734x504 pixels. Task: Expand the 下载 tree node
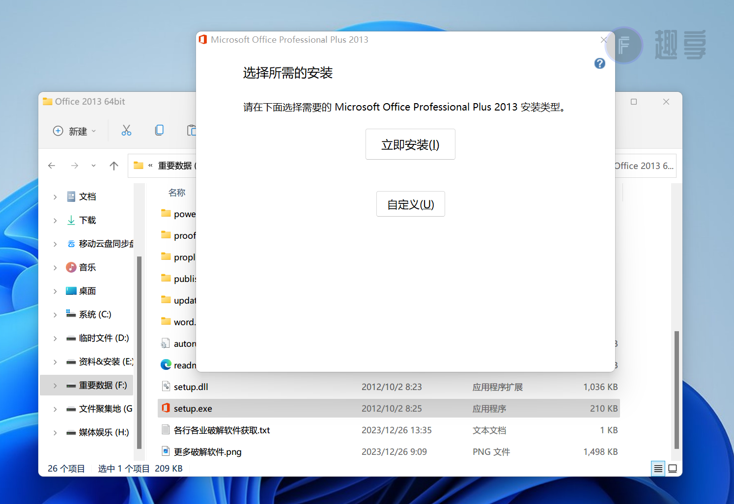pos(55,221)
